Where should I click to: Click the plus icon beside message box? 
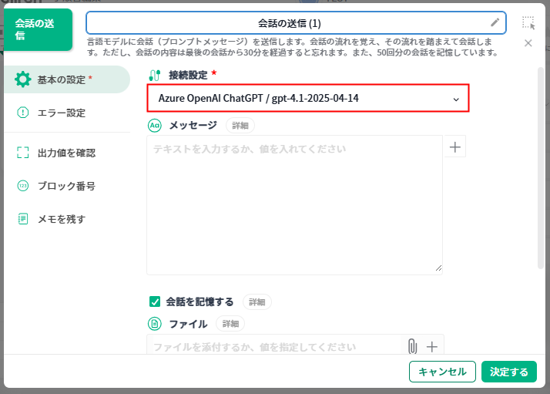tap(455, 147)
